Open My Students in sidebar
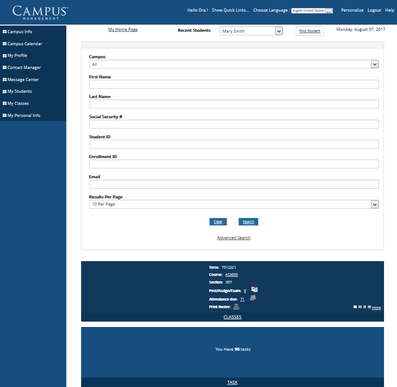 [20, 91]
